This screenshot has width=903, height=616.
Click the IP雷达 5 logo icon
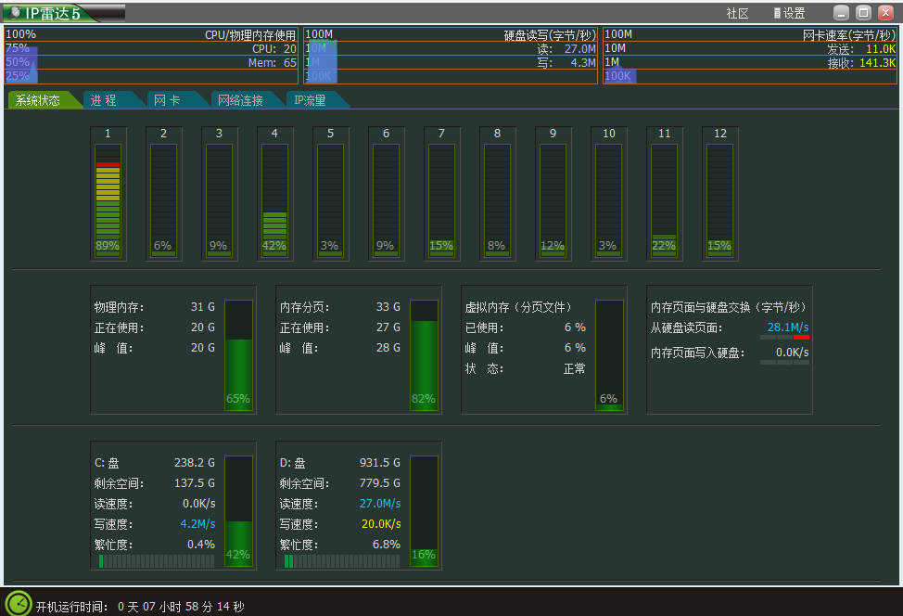pyautogui.click(x=16, y=13)
